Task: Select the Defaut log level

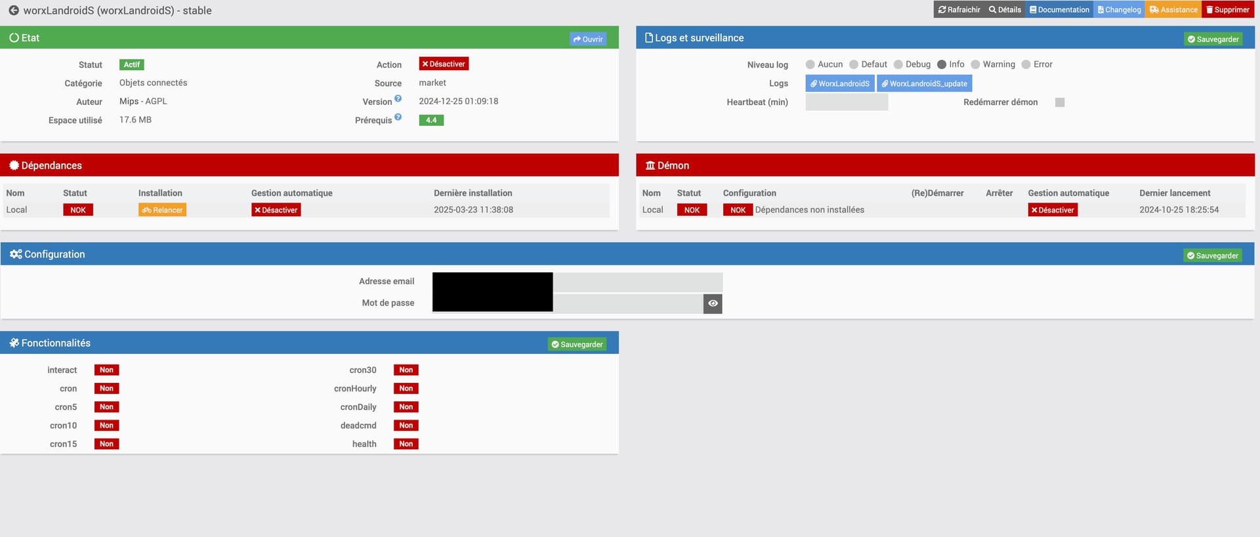Action: pyautogui.click(x=854, y=64)
